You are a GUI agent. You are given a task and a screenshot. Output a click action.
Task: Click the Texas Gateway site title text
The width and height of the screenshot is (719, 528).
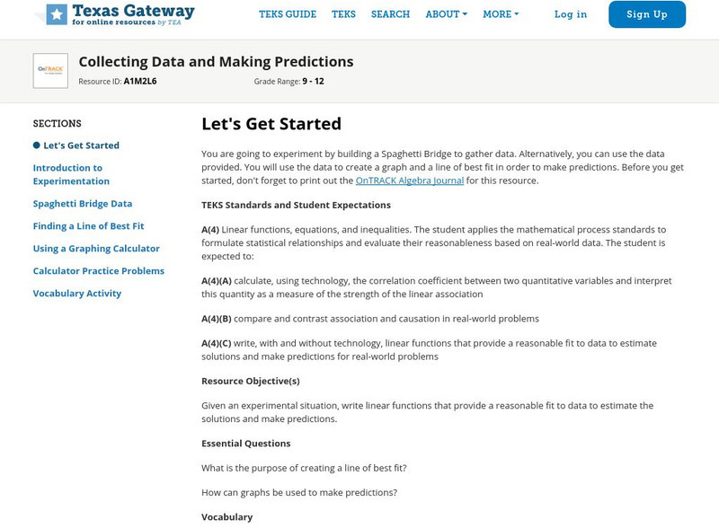[133, 12]
